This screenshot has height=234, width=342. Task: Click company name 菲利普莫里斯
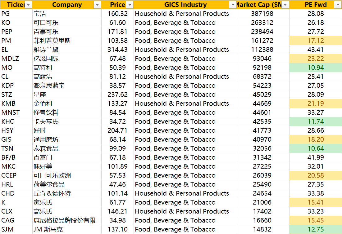click(x=52, y=41)
